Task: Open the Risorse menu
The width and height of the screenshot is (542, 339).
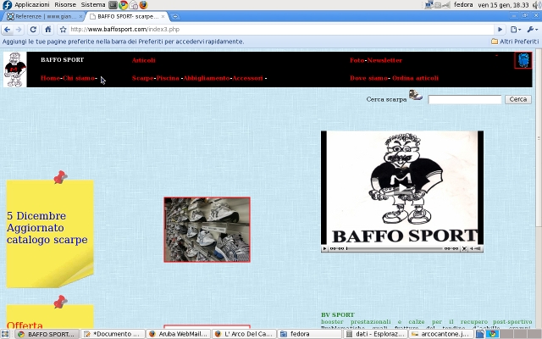Action: pos(65,5)
